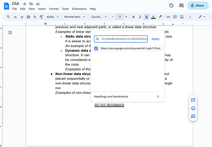Viewport: 212px width, 147px height.
Task: Open editing mode pencil dropdown
Action: click(x=202, y=17)
